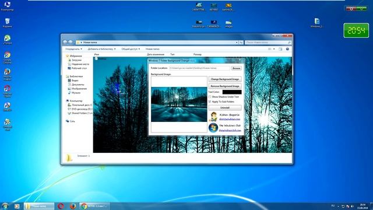Select Избранное in navigation pane
Viewport: 373px width, 210px height.
[x=74, y=56]
